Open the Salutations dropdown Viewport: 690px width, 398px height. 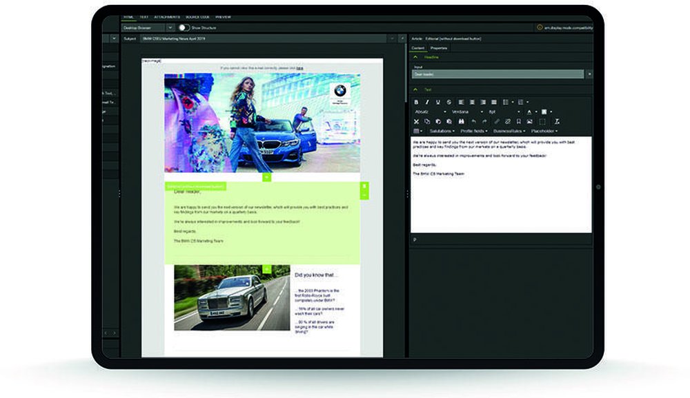click(442, 131)
